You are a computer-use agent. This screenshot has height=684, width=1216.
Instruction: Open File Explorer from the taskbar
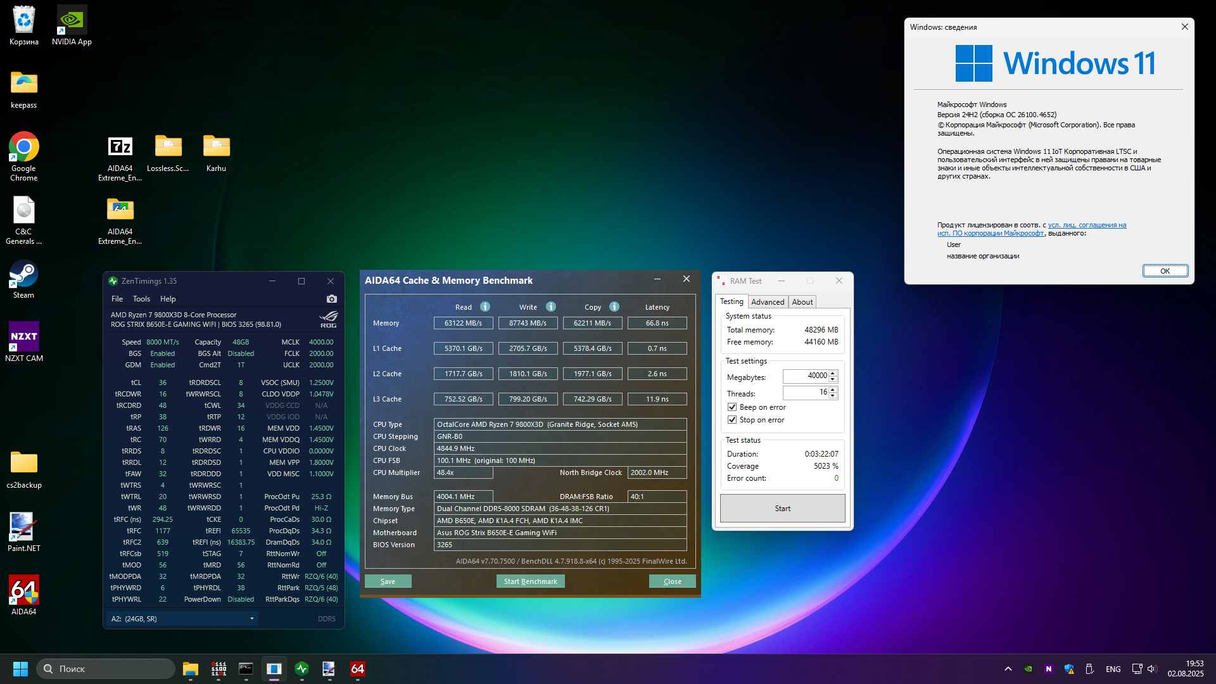tap(191, 669)
